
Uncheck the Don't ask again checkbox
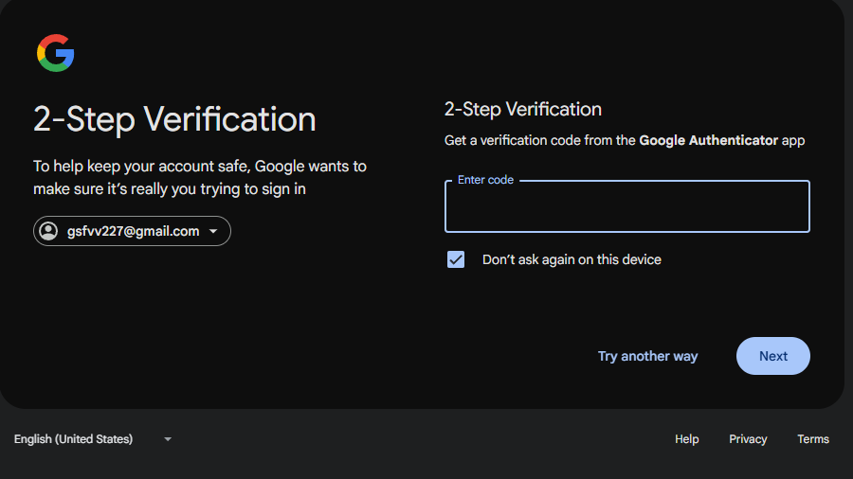[456, 259]
